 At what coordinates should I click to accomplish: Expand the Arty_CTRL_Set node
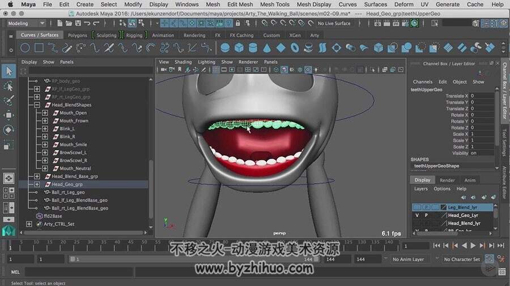click(29, 224)
